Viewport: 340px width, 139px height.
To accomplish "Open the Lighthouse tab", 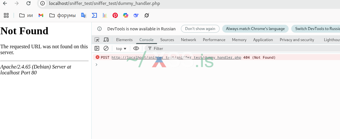I will point(332,40).
